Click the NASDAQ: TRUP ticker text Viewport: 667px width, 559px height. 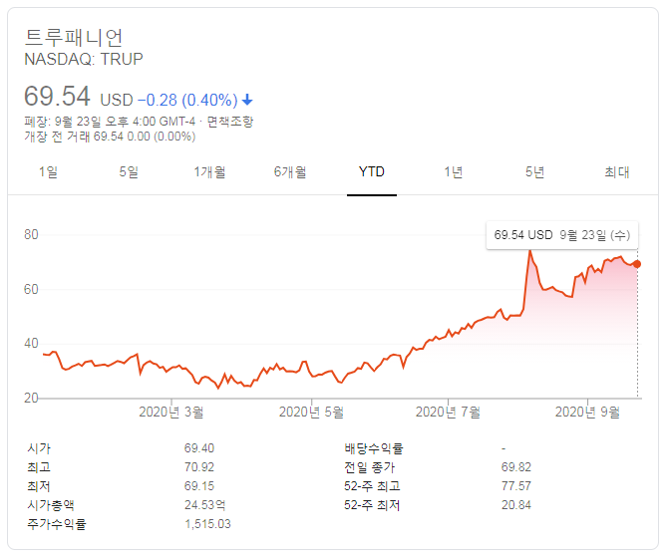[84, 59]
